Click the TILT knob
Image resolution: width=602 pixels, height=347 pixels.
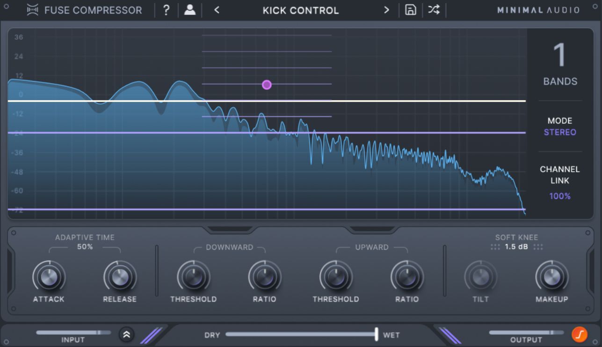[480, 277]
